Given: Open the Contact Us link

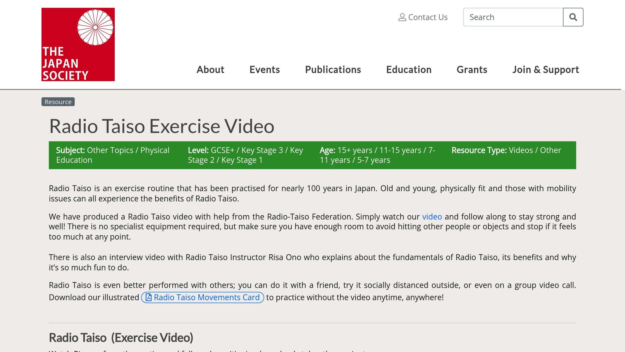Looking at the screenshot, I should pos(423,17).
